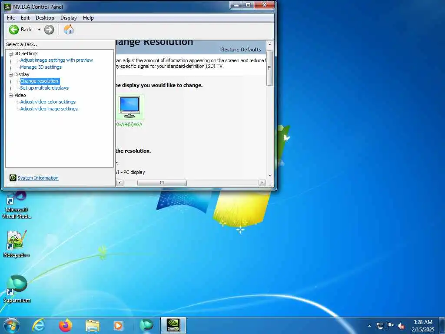Click the vertical scrollbar down arrow

[x=269, y=176]
